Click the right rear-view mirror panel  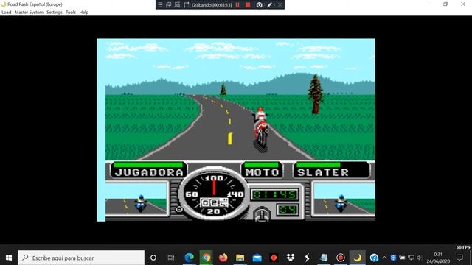tap(344, 199)
